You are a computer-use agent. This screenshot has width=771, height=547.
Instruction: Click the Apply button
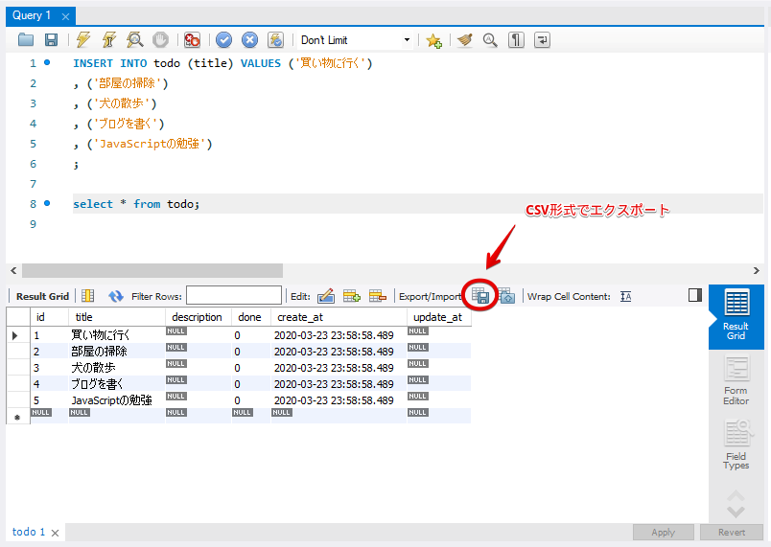tap(664, 533)
